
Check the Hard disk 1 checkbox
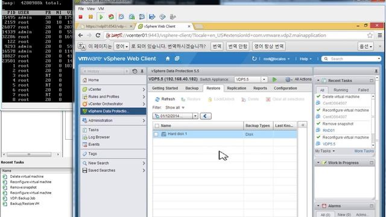click(x=156, y=134)
